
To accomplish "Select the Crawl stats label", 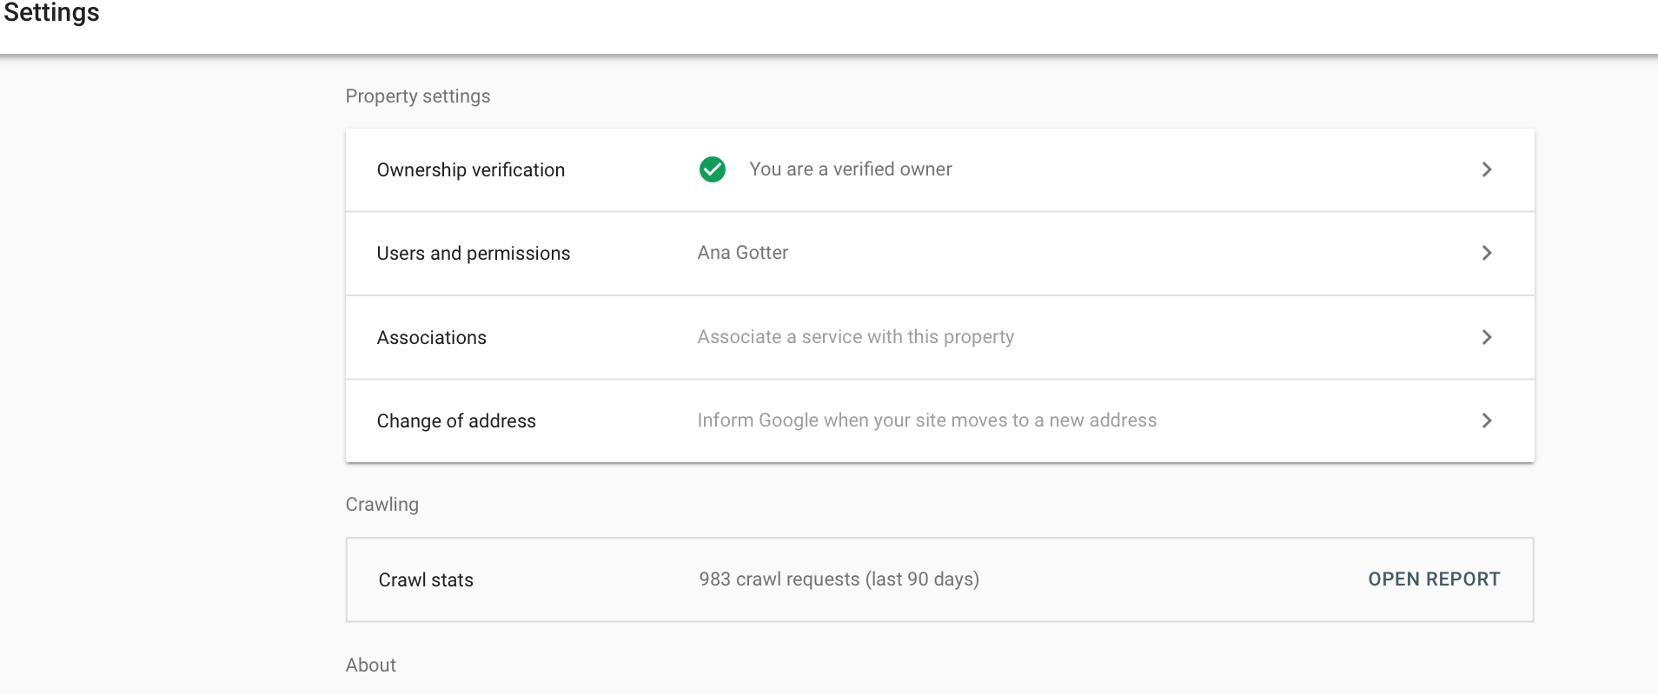I will click(426, 580).
